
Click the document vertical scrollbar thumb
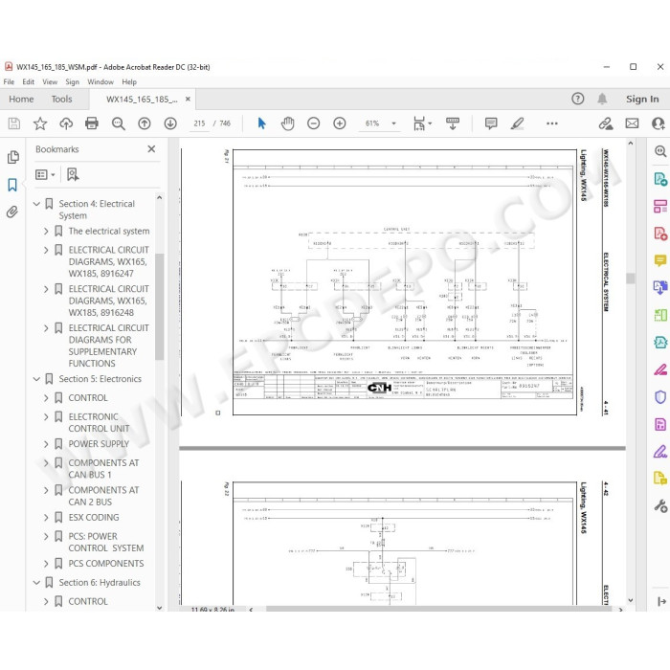(x=630, y=279)
